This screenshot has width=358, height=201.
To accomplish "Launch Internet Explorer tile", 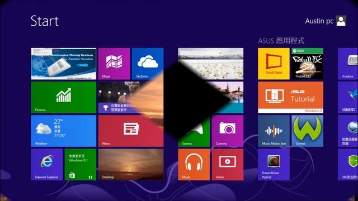I will (47, 165).
